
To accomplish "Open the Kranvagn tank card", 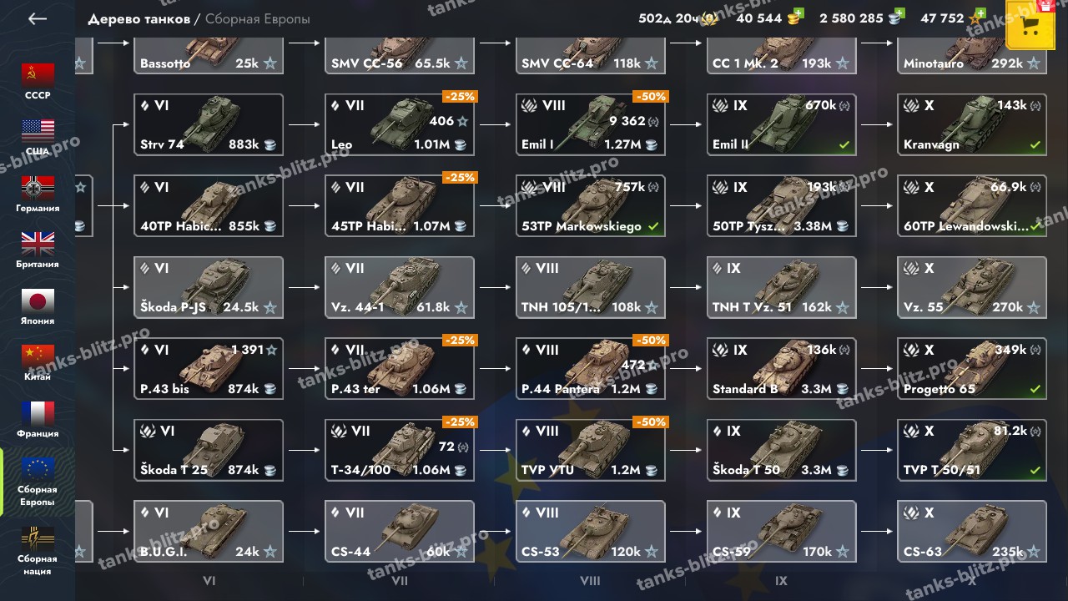I will tap(972, 124).
